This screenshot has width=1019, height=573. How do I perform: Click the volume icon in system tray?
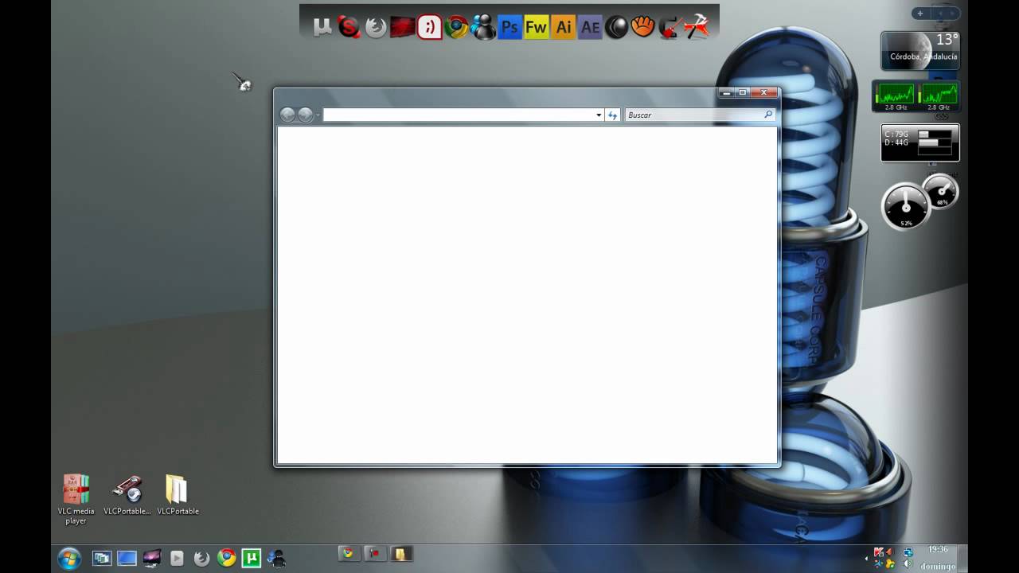click(908, 563)
